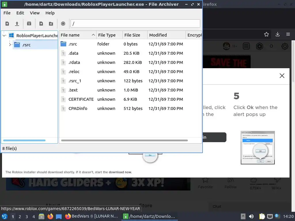Click the network status tray icon
Viewport: 295px width, 221px height.
pyautogui.click(x=270, y=216)
